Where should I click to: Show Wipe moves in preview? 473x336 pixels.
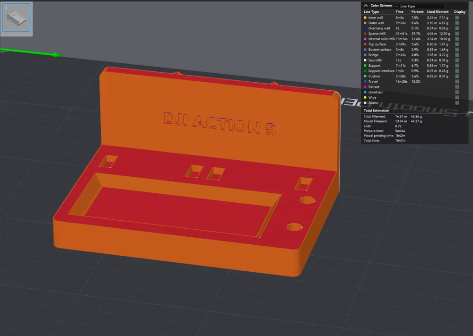point(457,98)
